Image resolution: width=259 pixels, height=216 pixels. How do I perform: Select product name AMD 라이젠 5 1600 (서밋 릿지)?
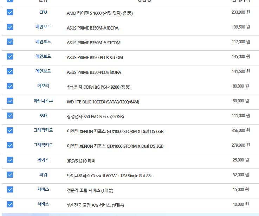100,13
